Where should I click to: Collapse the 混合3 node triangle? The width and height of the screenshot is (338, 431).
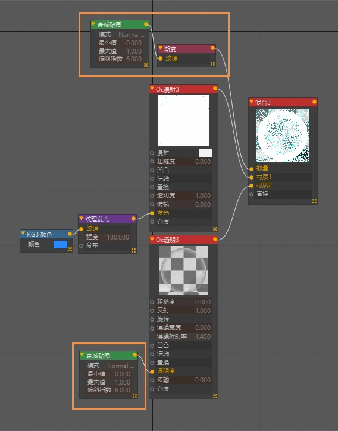point(251,102)
